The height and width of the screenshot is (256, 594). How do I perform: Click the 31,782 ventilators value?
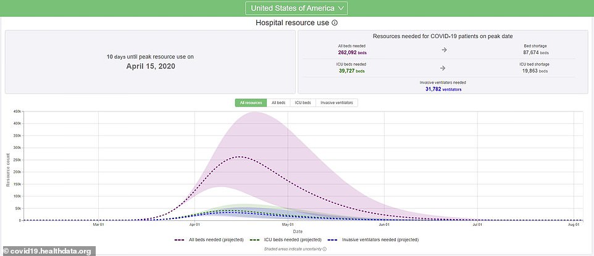tap(443, 89)
